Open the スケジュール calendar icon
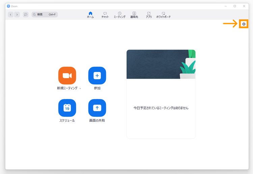The image size is (253, 174). tap(67, 108)
